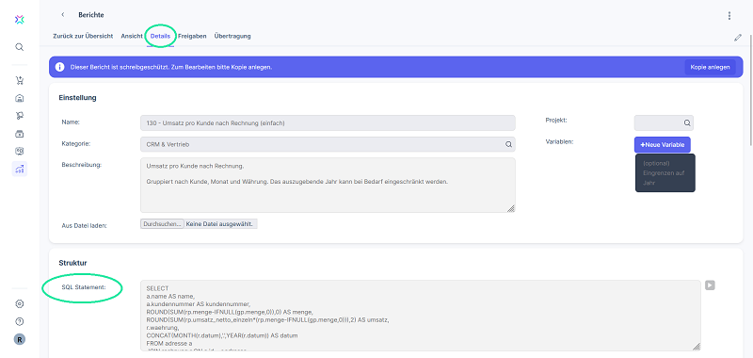
Task: Click the Beschreibung label
Action: point(82,164)
